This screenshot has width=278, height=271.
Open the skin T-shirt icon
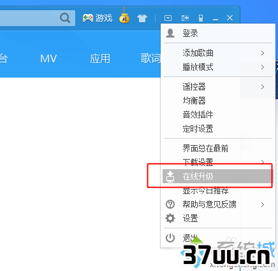(142, 18)
